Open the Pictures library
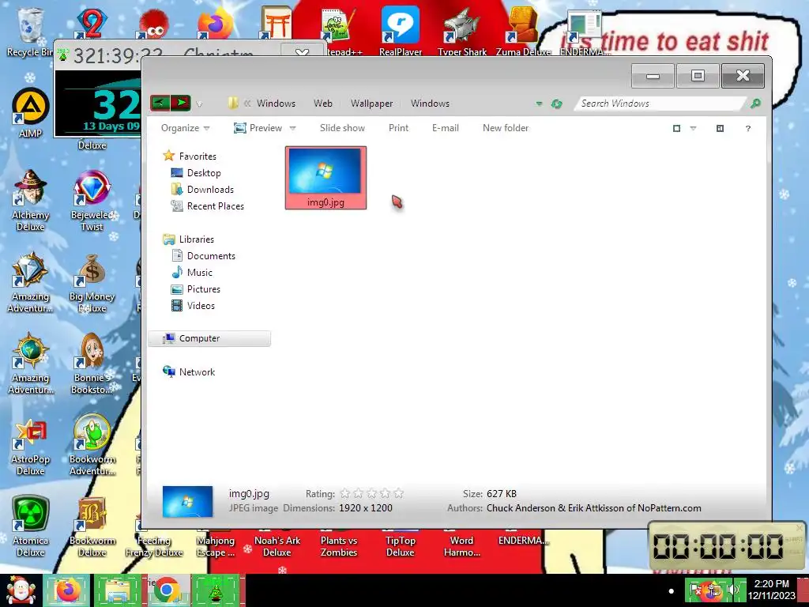 tap(196, 289)
